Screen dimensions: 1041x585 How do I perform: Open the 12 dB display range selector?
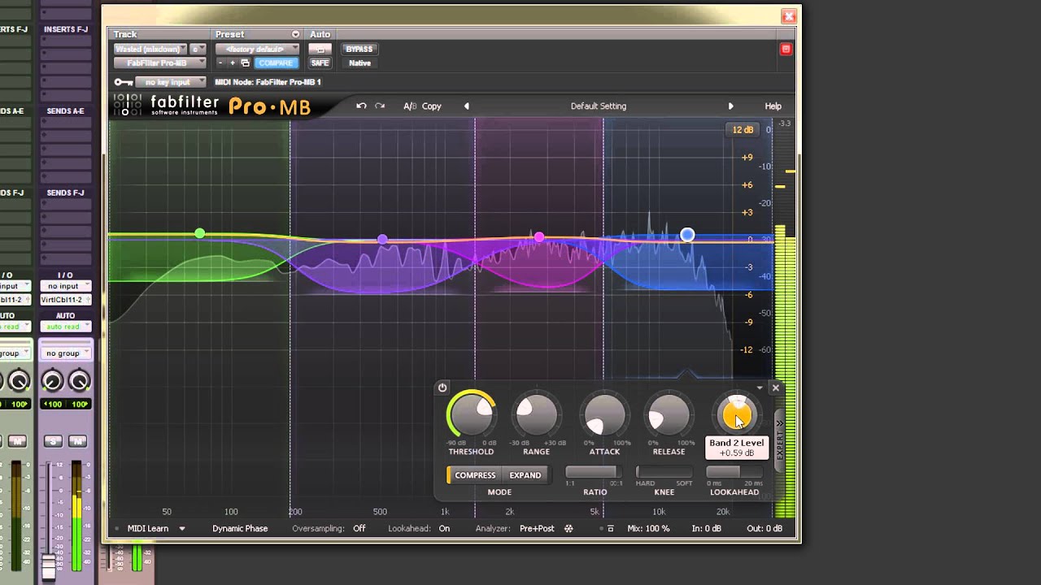[743, 130]
